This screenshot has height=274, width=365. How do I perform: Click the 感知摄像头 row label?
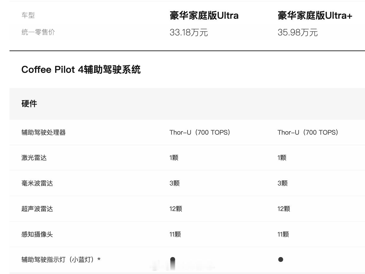(x=37, y=234)
